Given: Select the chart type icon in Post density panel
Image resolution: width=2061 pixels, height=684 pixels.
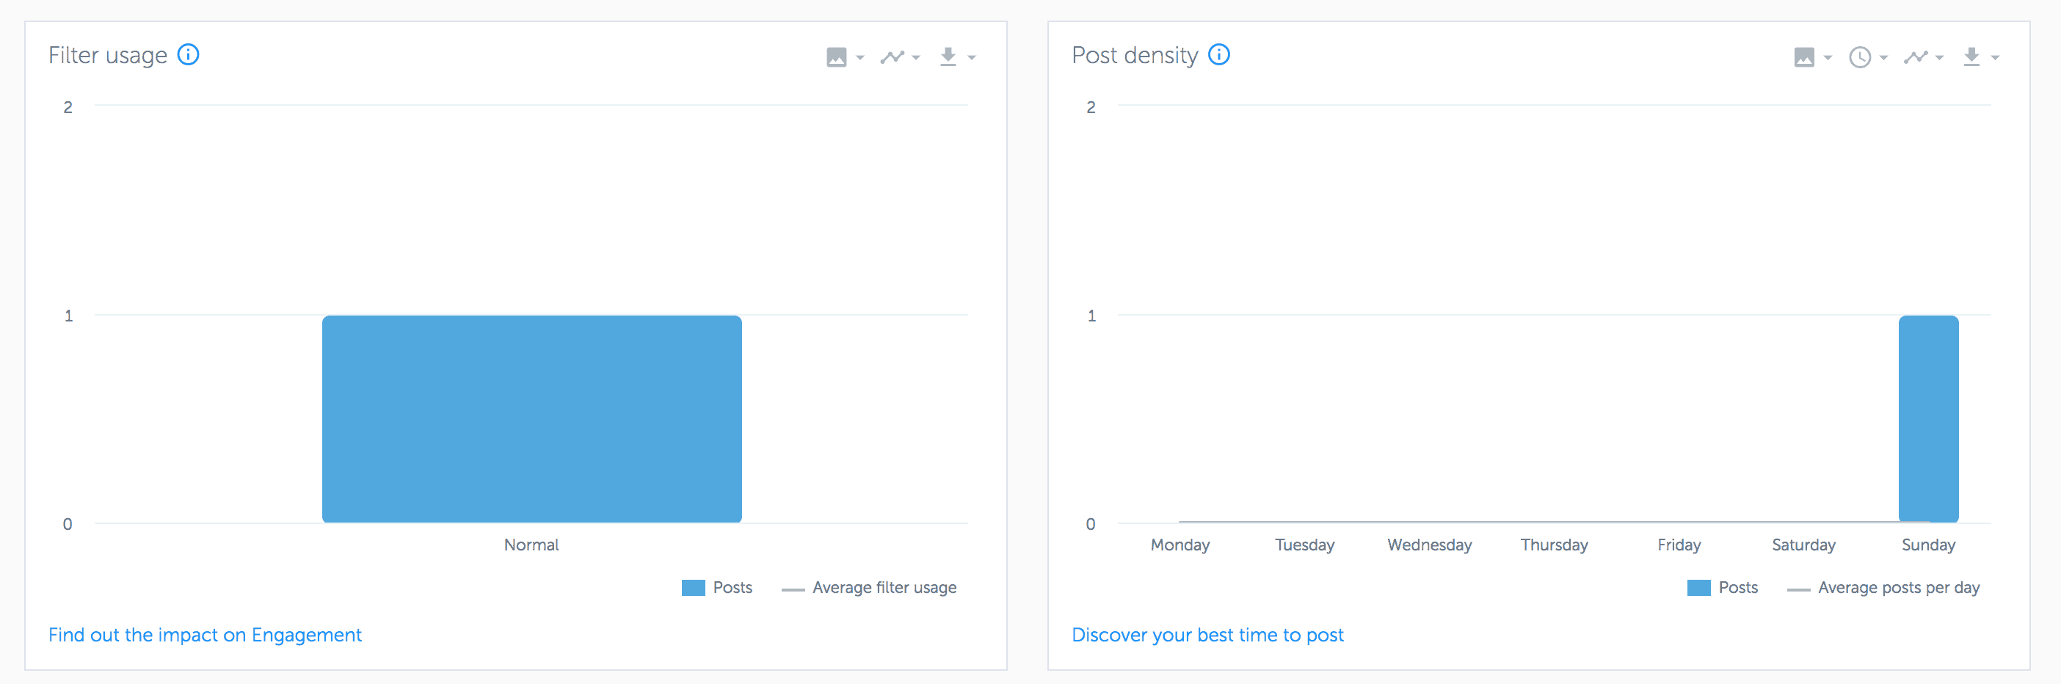Looking at the screenshot, I should [x=1917, y=56].
